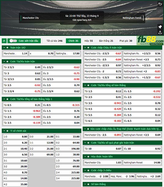Select the Tất cả kèo 246 tab
164x187 pixels.
[x=54, y=41]
